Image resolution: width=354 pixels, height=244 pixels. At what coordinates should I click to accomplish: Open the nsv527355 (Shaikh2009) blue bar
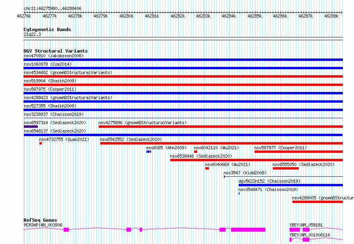pos(183,110)
